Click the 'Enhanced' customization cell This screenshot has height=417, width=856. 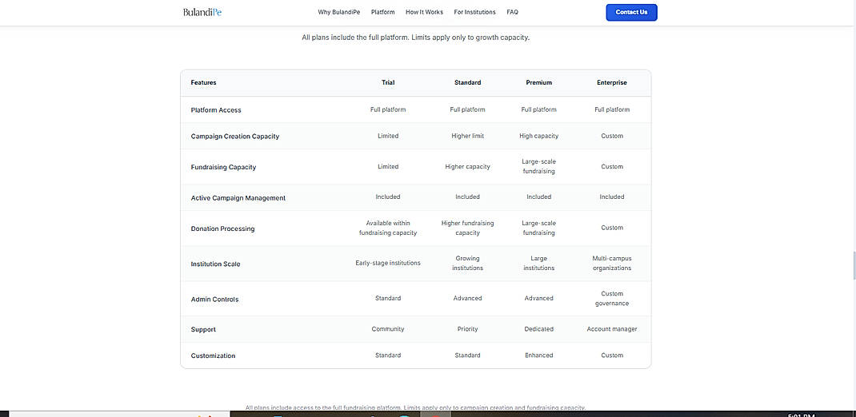(539, 355)
